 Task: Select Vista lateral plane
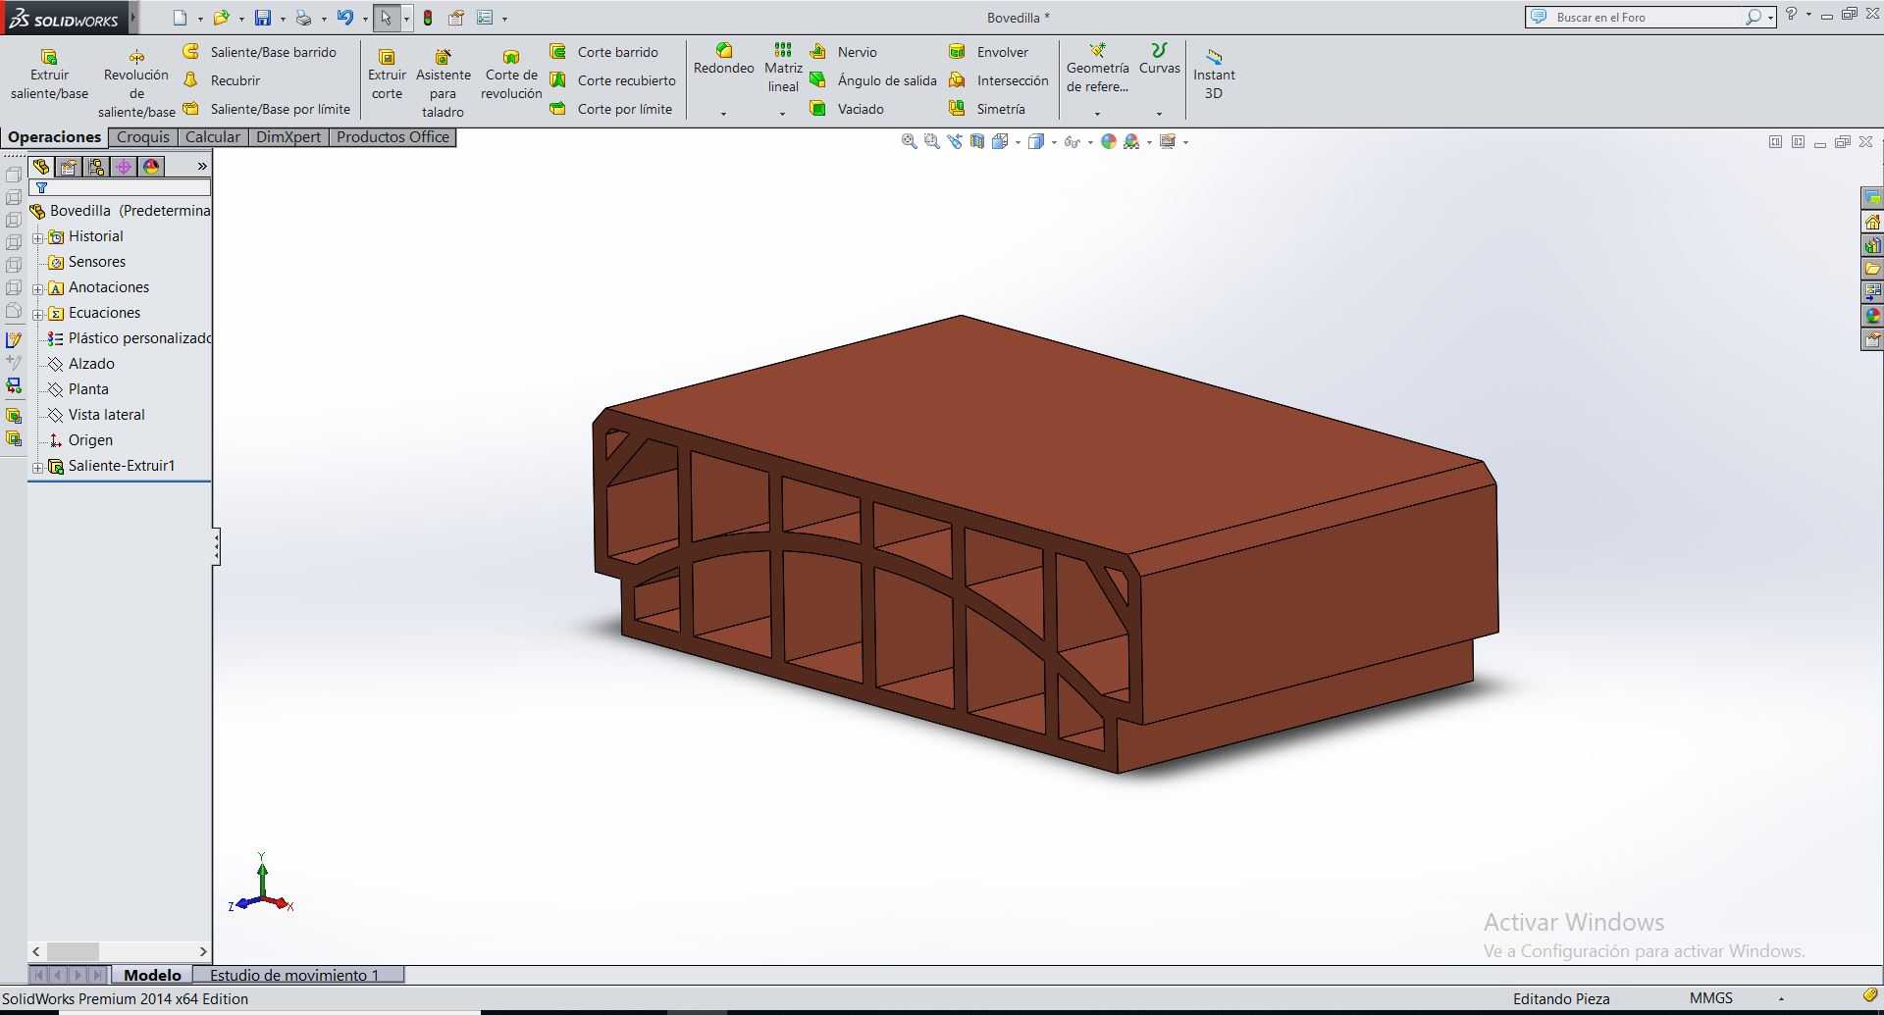tap(96, 415)
